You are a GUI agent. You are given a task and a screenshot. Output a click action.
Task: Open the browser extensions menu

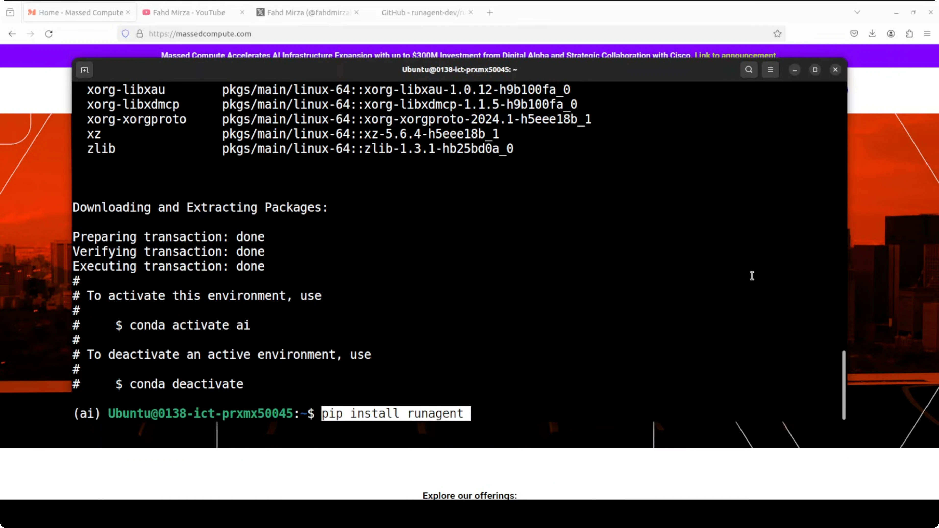point(909,34)
